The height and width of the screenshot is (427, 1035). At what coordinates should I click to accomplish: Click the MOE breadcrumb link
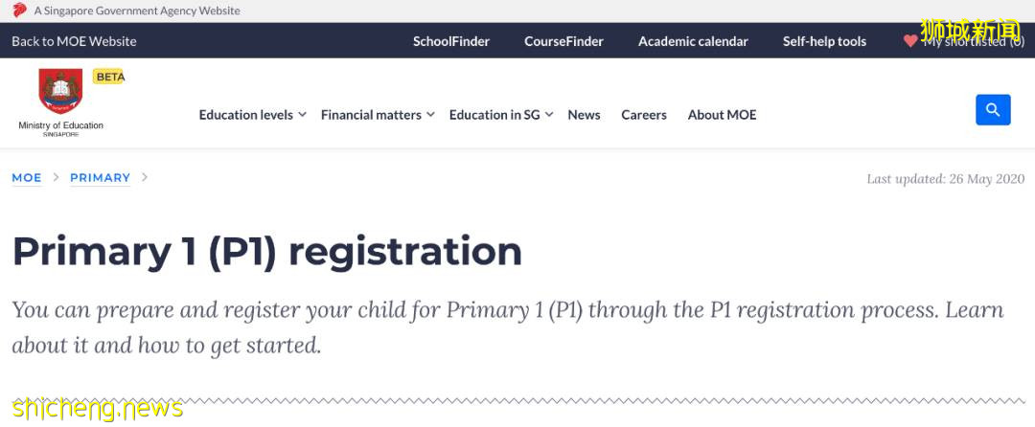coord(27,178)
